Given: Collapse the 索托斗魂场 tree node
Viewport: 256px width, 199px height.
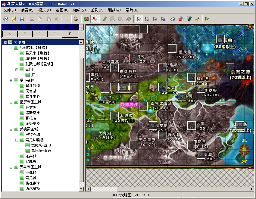Looking at the screenshot, I should [17, 140].
